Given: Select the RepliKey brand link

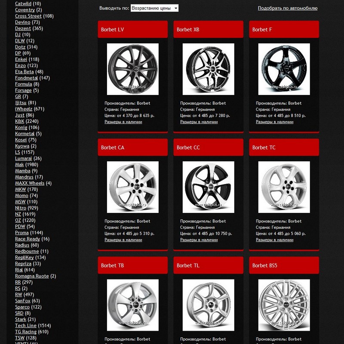Looking at the screenshot, I should [x=25, y=257].
